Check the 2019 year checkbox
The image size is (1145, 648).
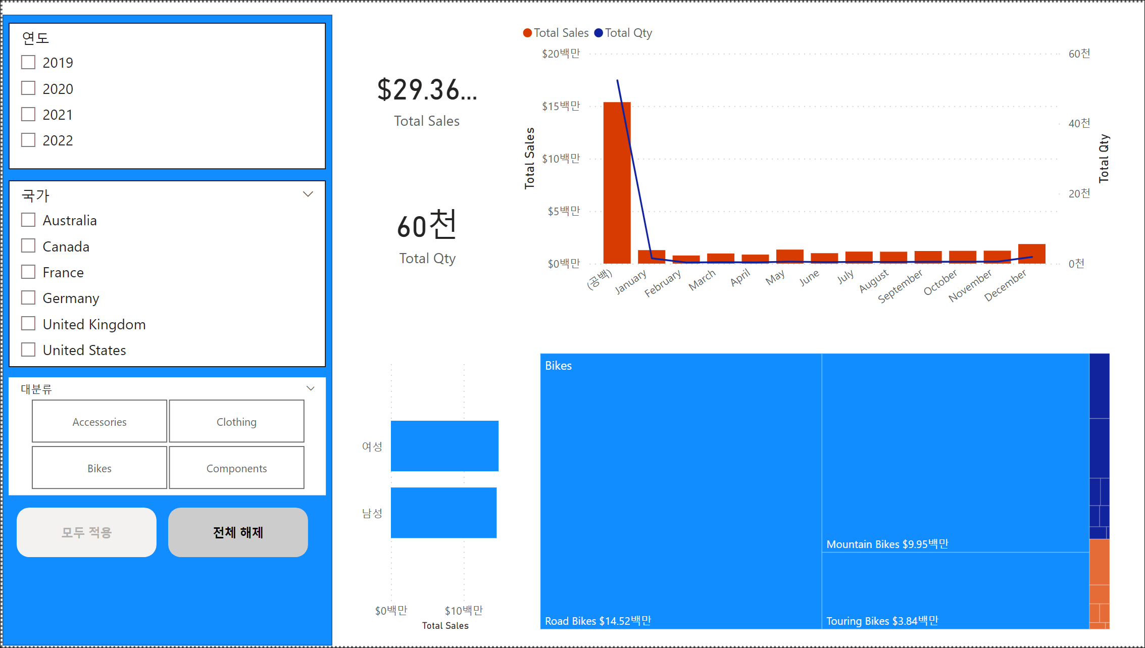coord(28,63)
